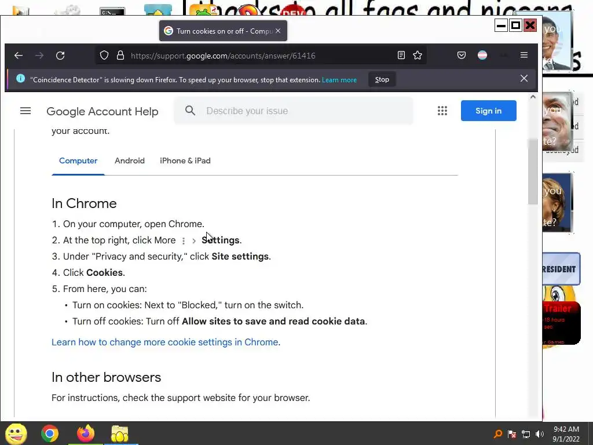Open Learn more link in notification
The width and height of the screenshot is (593, 445).
click(339, 80)
